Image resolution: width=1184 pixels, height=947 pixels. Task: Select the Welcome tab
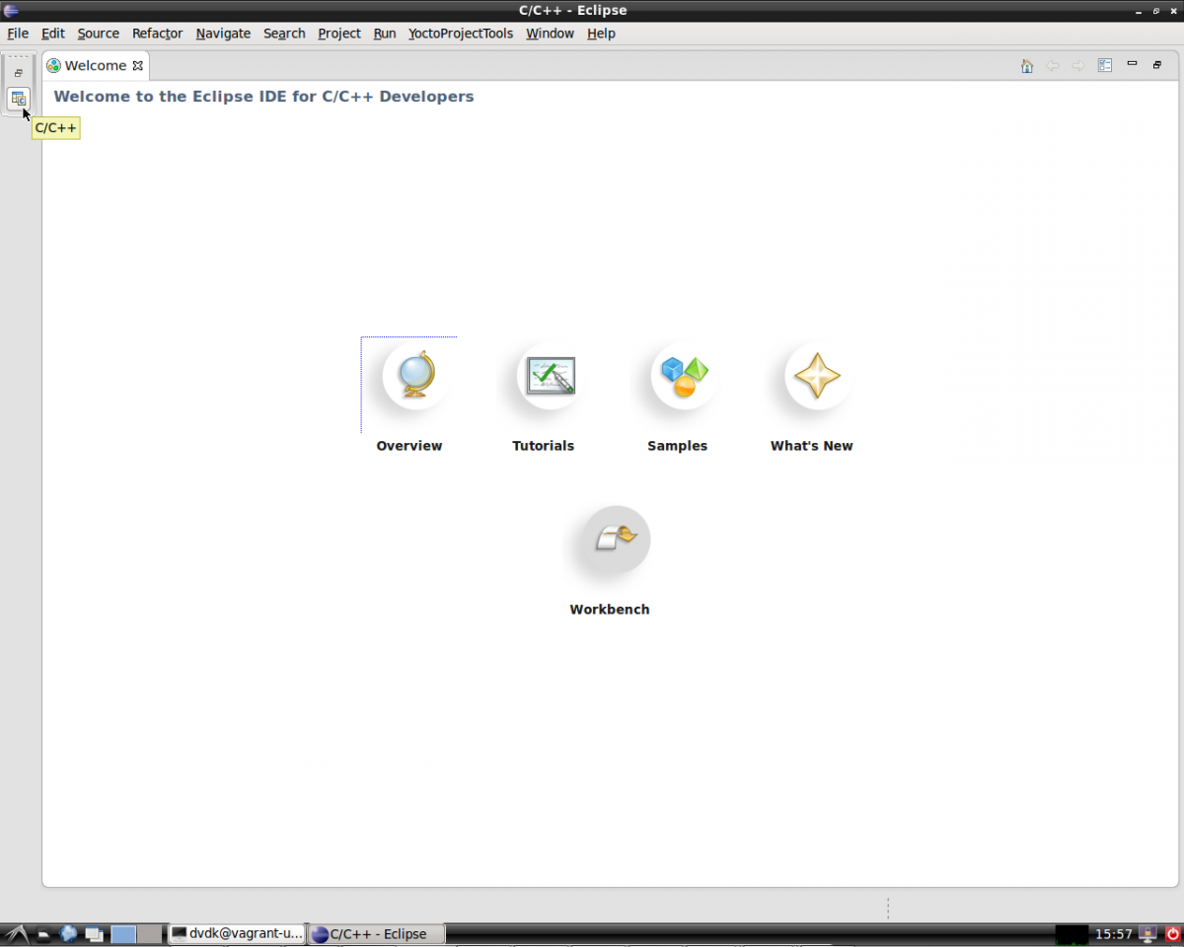click(x=95, y=66)
